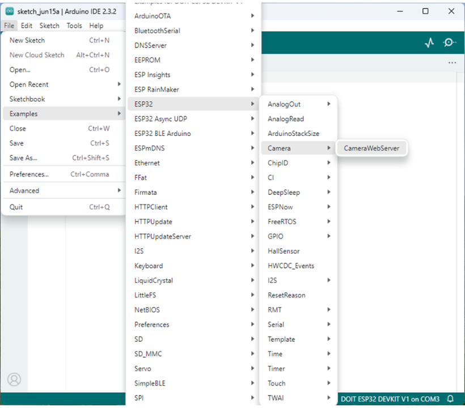
Task: Expand the Open Recent submenu
Action: pyautogui.click(x=63, y=84)
